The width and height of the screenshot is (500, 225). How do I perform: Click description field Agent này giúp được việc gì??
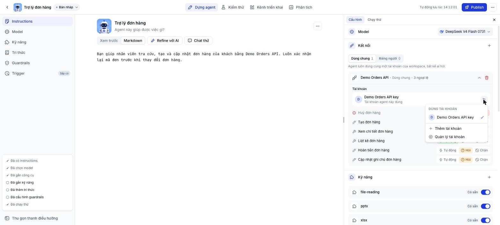tap(139, 30)
